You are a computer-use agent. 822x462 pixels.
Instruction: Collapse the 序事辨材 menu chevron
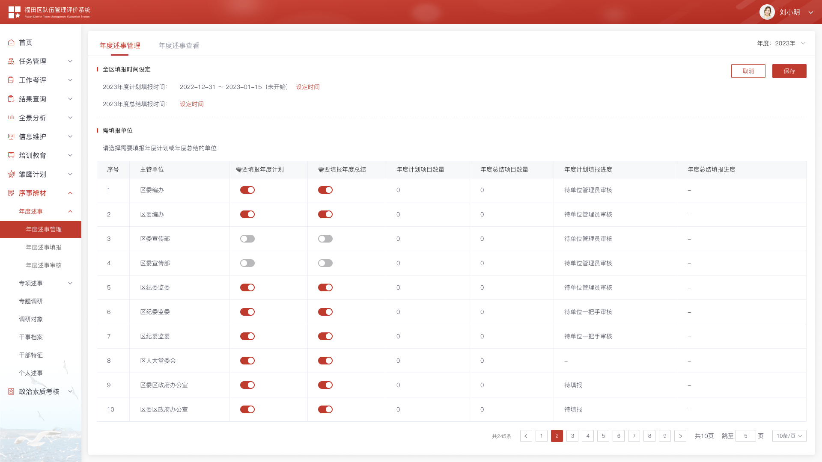70,193
